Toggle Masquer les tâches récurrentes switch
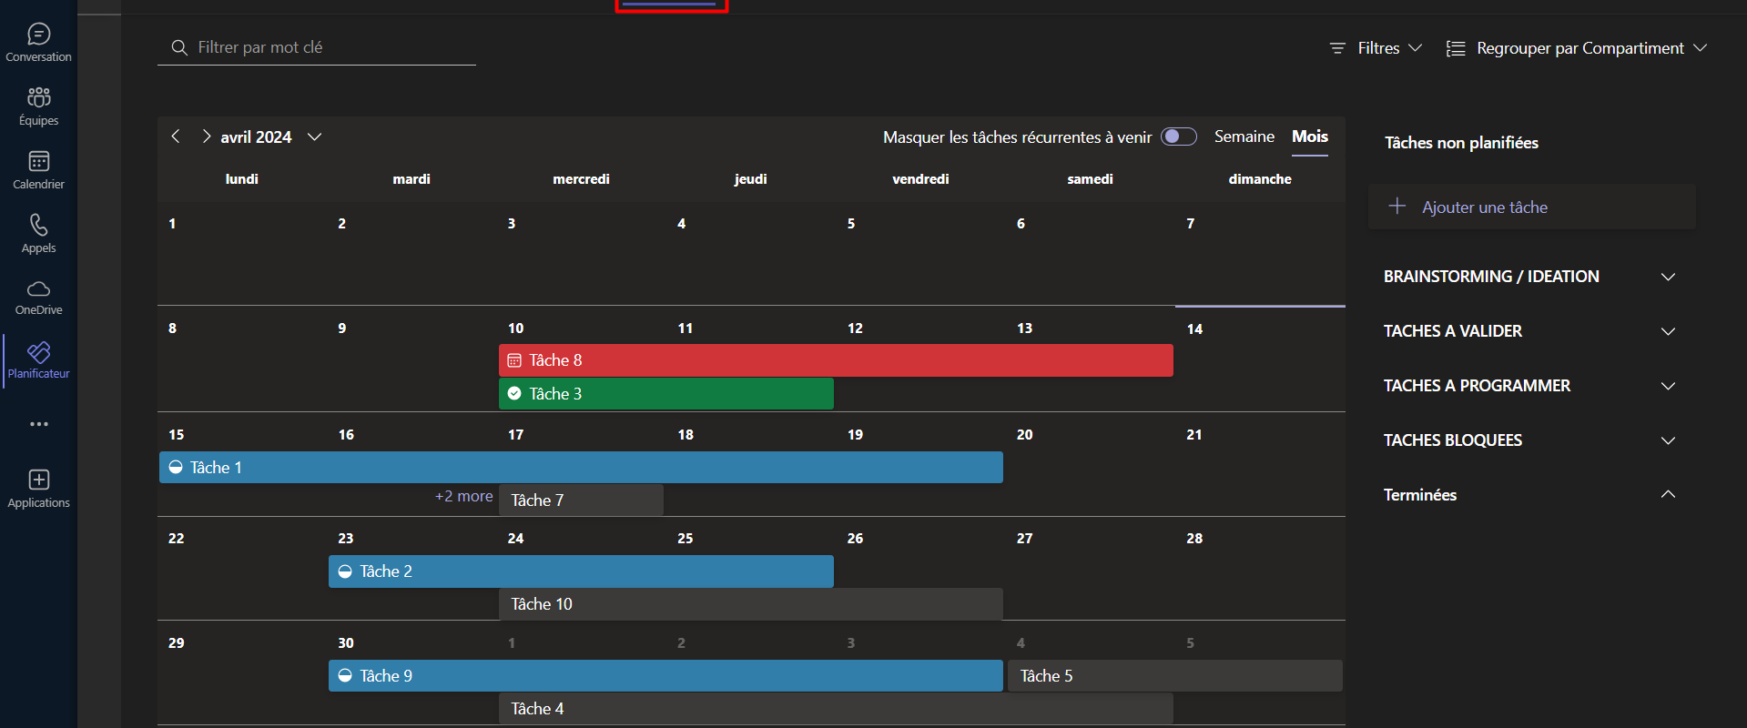The height and width of the screenshot is (728, 1747). (x=1178, y=136)
